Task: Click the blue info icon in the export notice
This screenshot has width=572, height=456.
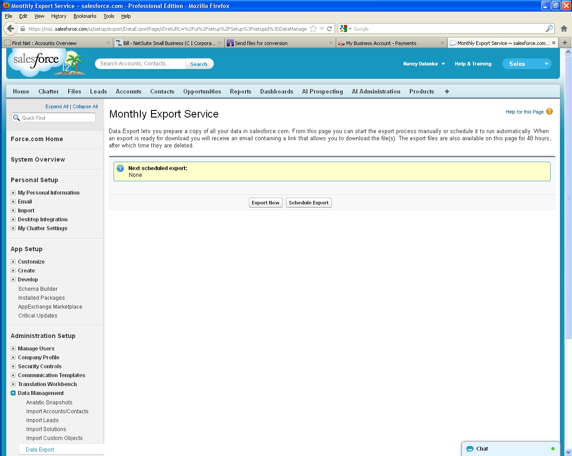Action: tap(120, 168)
